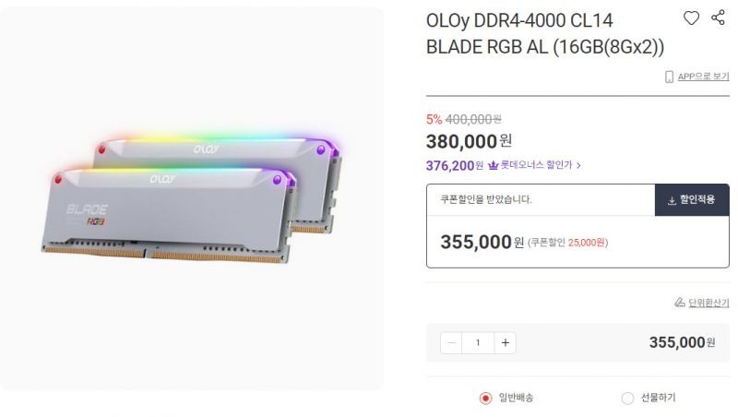738x417 pixels.
Task: Open the 단위환산기 link
Action: coord(708,303)
